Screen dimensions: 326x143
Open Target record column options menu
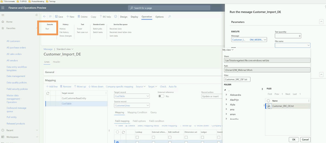pos(106,93)
